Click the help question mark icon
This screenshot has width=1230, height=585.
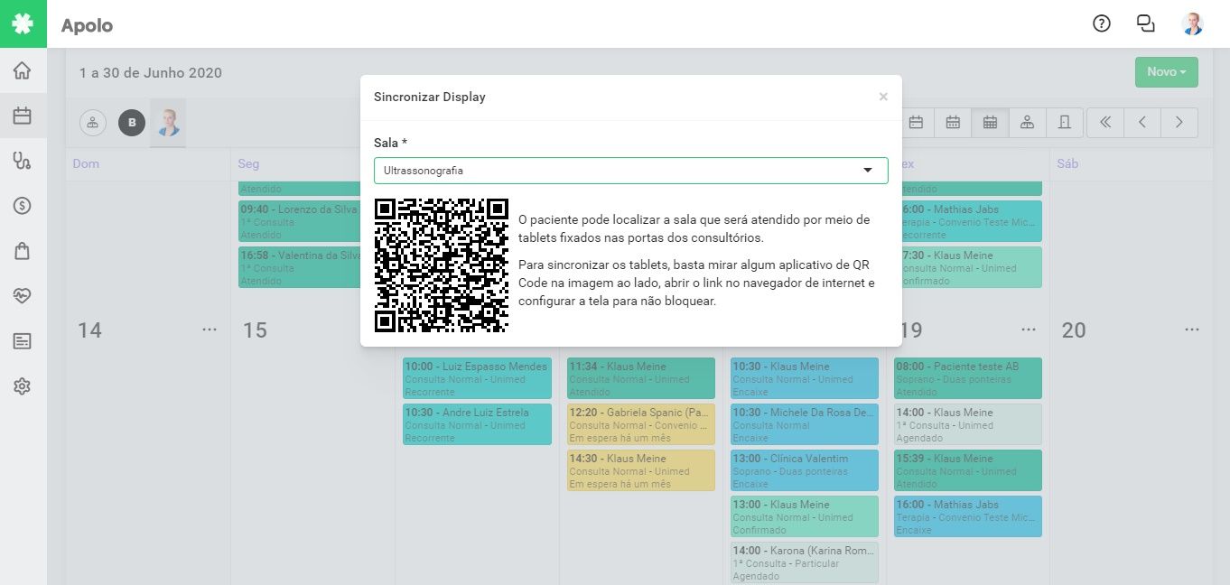tap(1101, 23)
